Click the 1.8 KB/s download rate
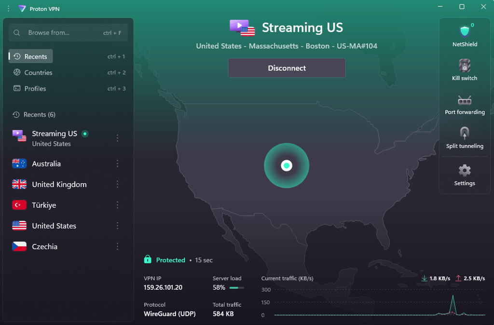 click(439, 278)
